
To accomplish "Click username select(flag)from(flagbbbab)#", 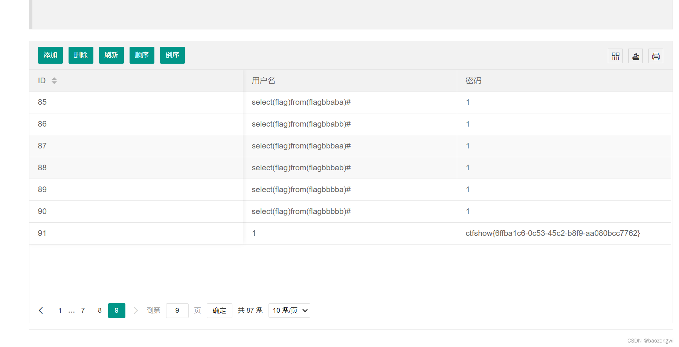I will (301, 168).
